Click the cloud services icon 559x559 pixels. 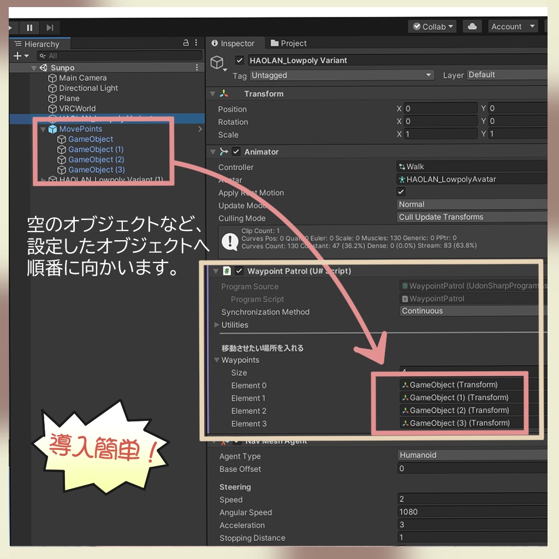472,26
